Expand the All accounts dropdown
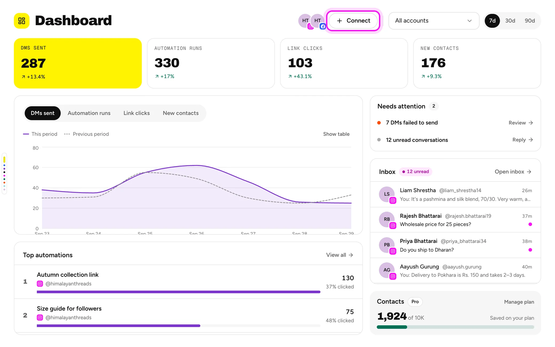This screenshot has height=347, width=555. (x=434, y=21)
